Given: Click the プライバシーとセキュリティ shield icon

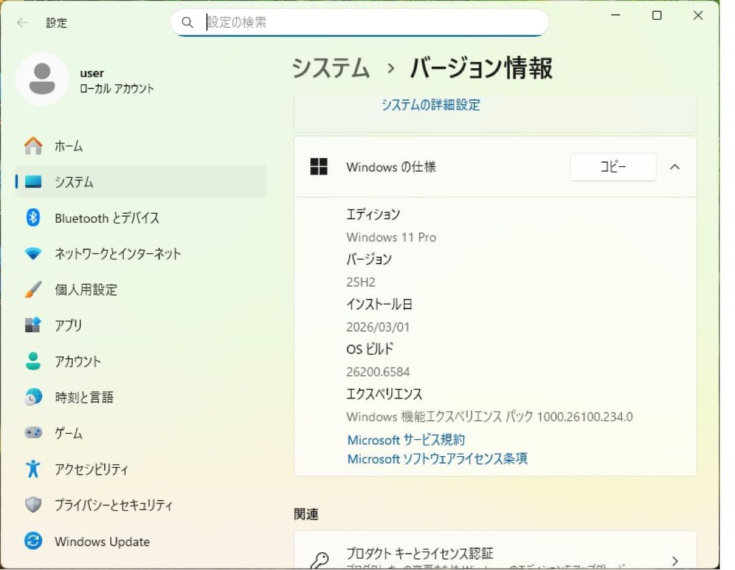Looking at the screenshot, I should (33, 505).
